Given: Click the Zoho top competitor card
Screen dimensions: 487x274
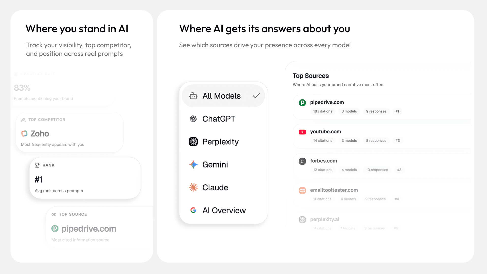Looking at the screenshot, I should (69, 132).
